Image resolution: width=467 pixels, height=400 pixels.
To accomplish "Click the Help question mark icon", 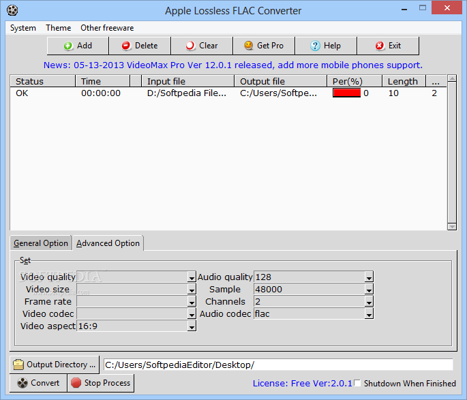I will tap(315, 46).
